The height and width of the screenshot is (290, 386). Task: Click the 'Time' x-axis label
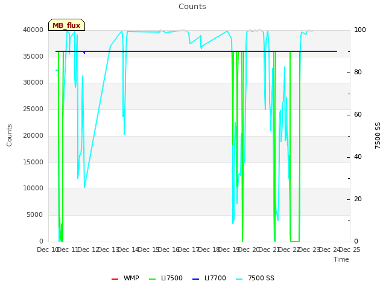(x=341, y=259)
